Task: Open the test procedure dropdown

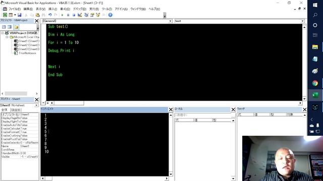Action: tap(302, 21)
